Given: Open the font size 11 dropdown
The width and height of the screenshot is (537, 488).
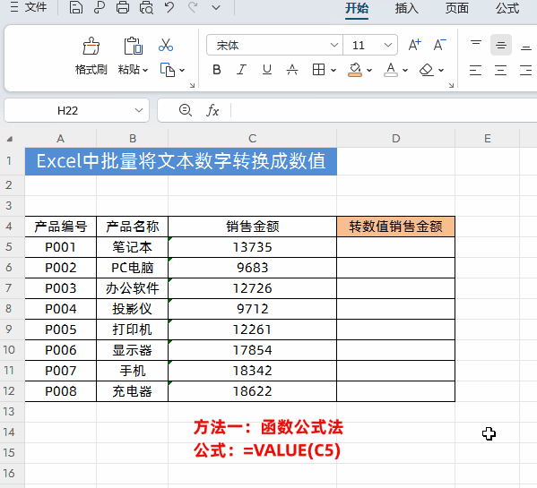Looking at the screenshot, I should click(x=387, y=45).
